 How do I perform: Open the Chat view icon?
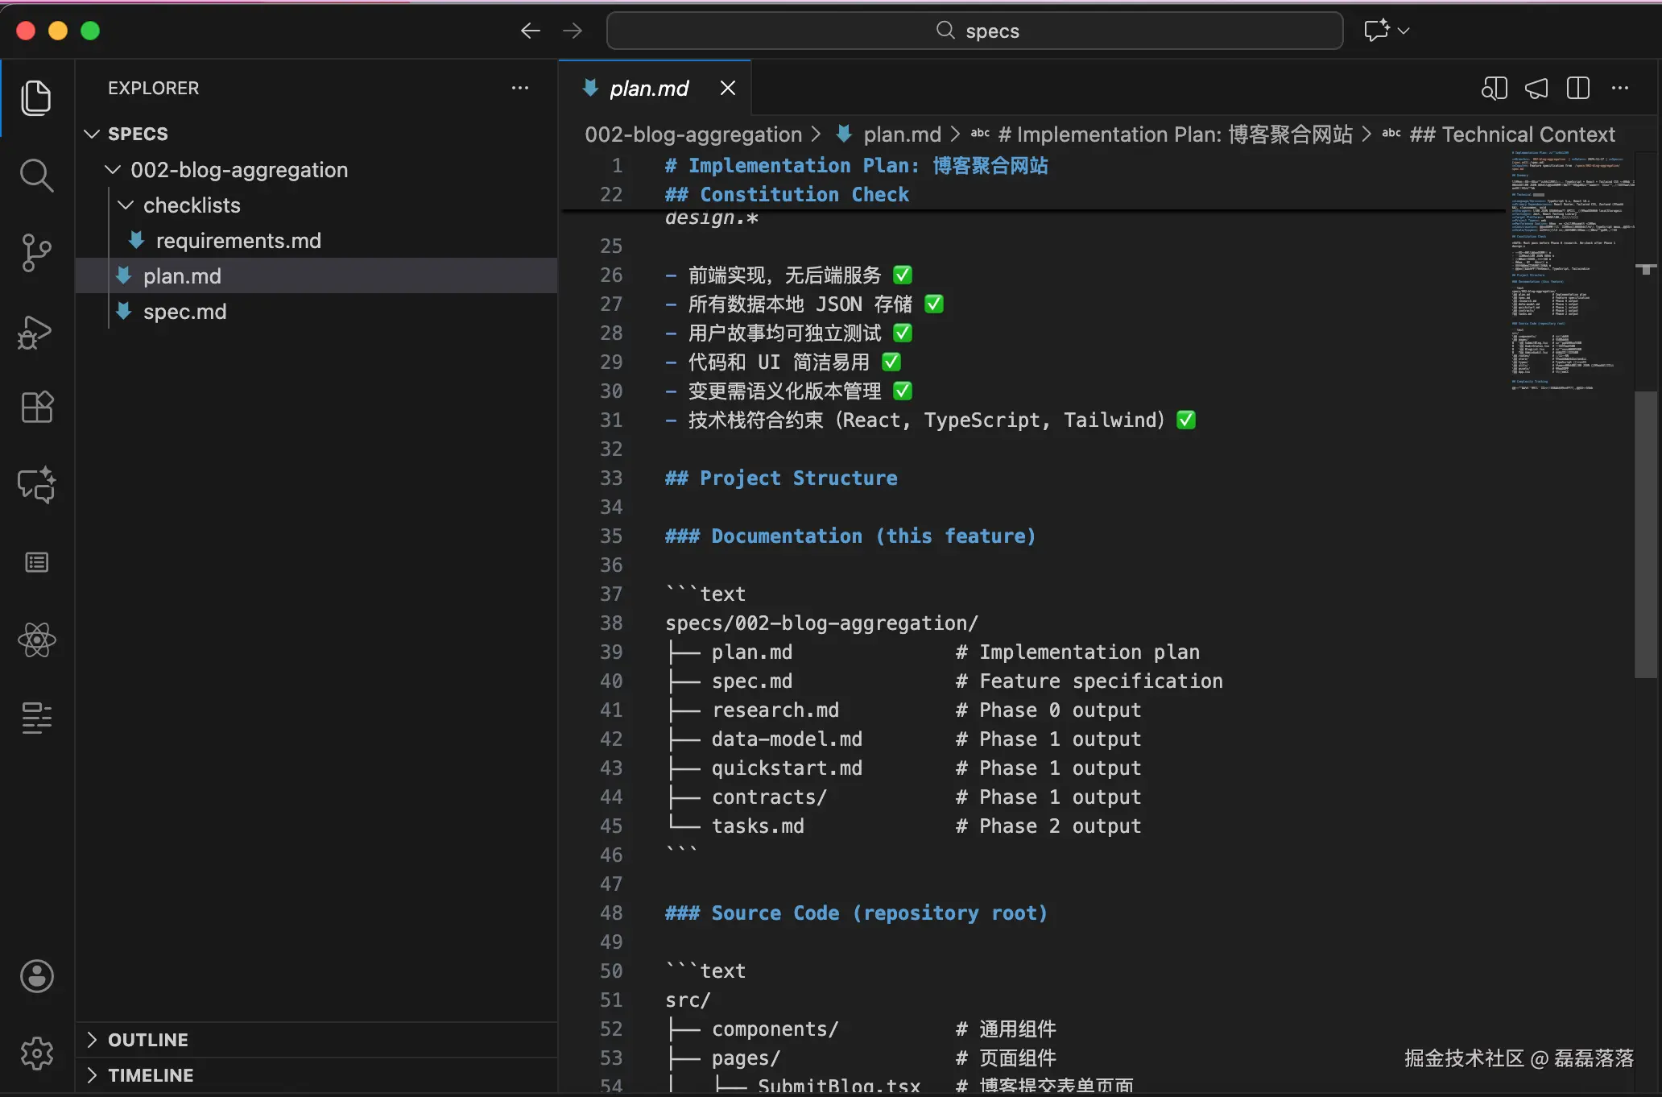click(x=36, y=485)
